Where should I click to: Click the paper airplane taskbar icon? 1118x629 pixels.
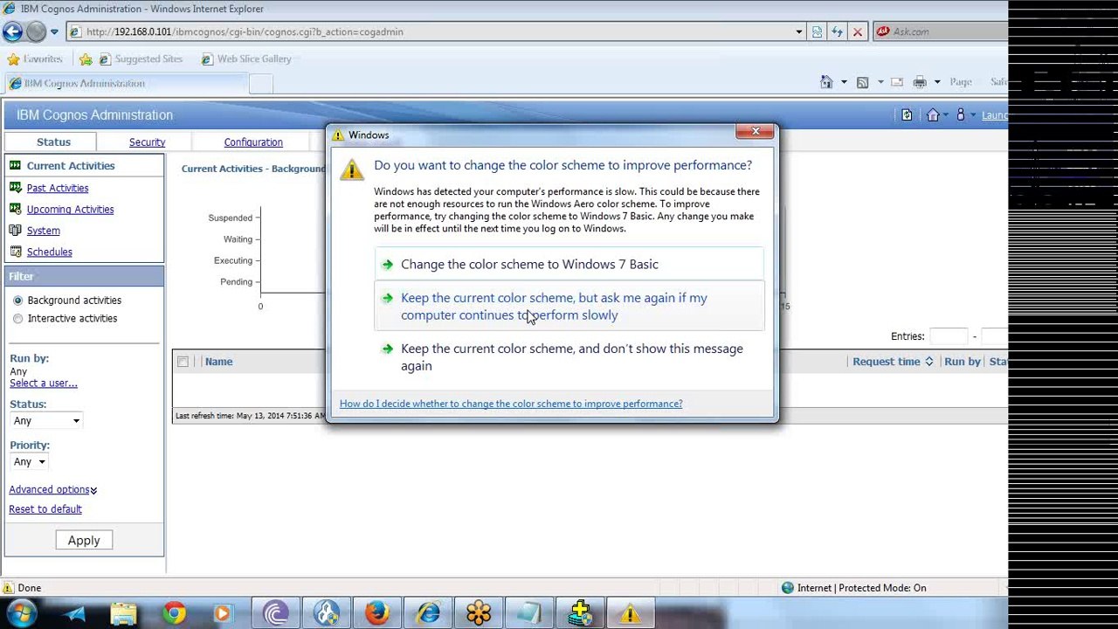[73, 613]
